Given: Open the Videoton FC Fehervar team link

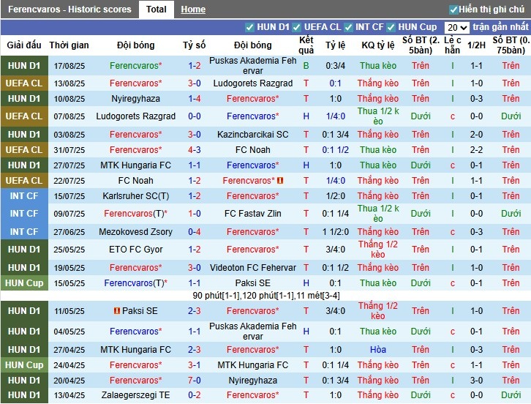Looking at the screenshot, I should (x=252, y=268).
